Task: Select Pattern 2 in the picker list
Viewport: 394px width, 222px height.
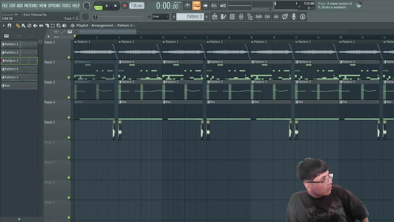Action: tap(19, 53)
